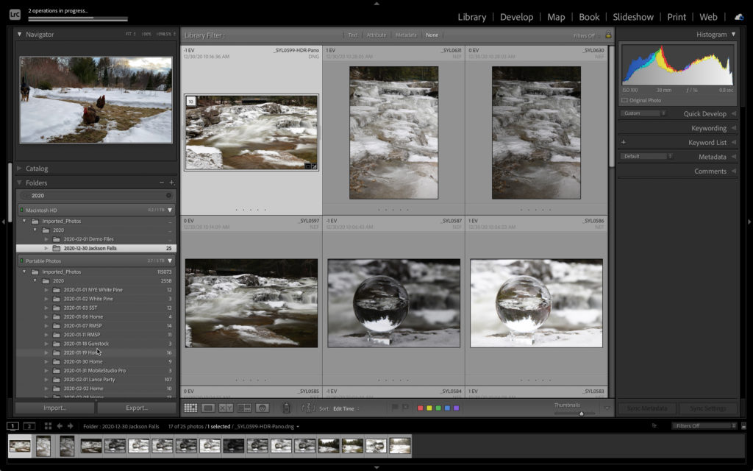Image resolution: width=753 pixels, height=471 pixels.
Task: Open Compare view (X|Y) icon
Action: pos(226,408)
